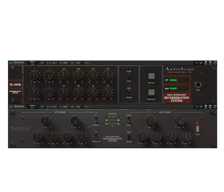Click the P-DLY knob in the upper toolbar
Image resolution: width=224 pixels, height=192 pixels.
point(82,63)
